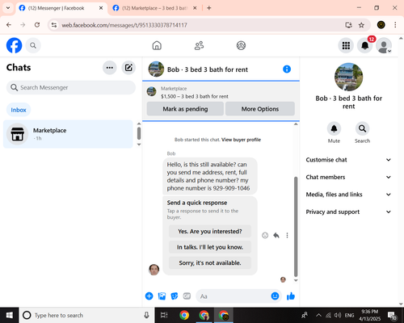This screenshot has height=323, width=404.
Task: Click the Facebook search magnifier icon
Action: (x=33, y=45)
